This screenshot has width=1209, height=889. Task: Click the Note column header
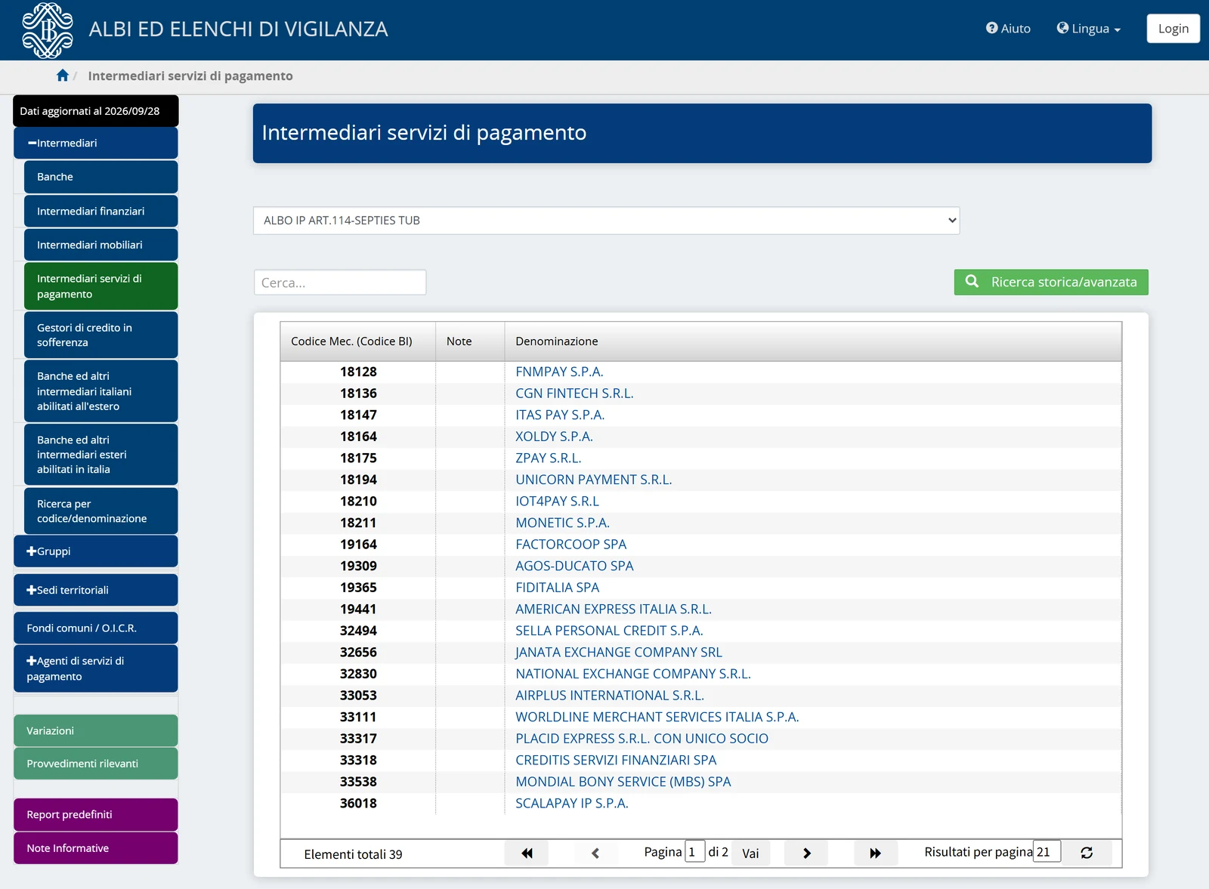coord(470,341)
